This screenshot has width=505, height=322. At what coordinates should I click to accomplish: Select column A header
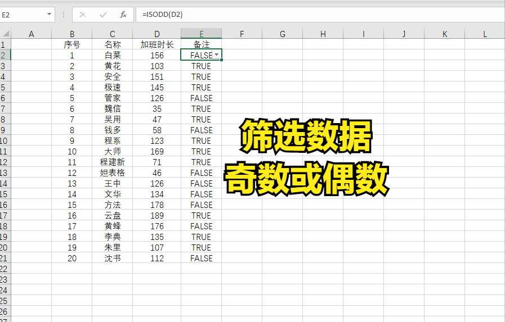[31, 34]
